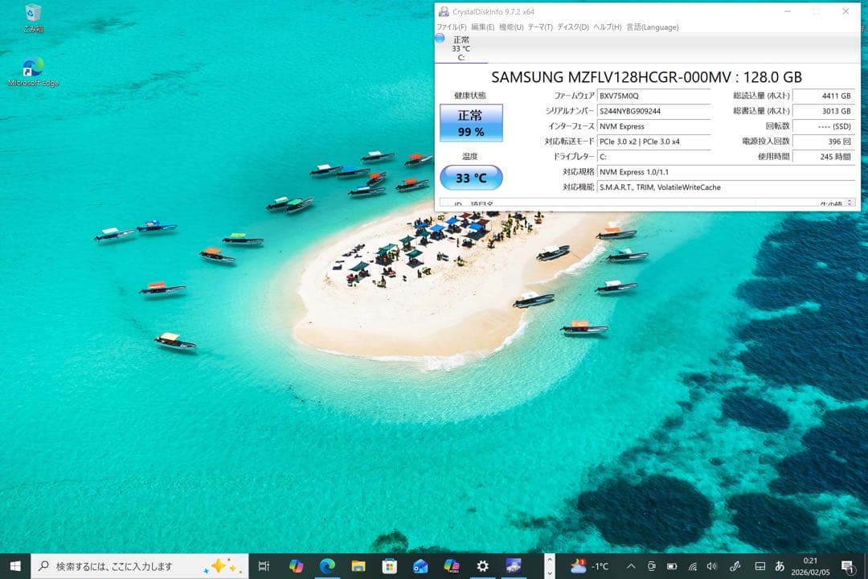Open the 言語(Language) selector
The image size is (868, 579).
coord(653,27)
